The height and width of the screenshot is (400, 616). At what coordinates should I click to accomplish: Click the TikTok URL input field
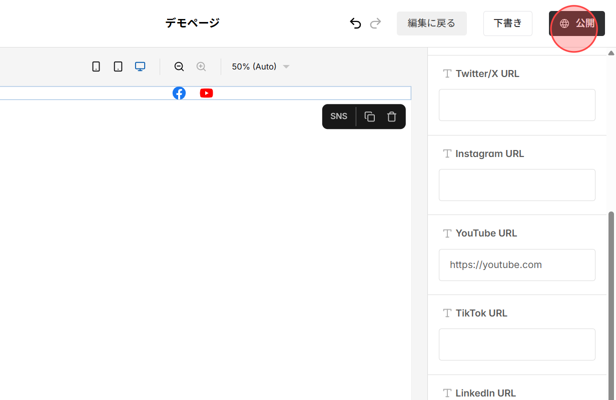pos(517,344)
